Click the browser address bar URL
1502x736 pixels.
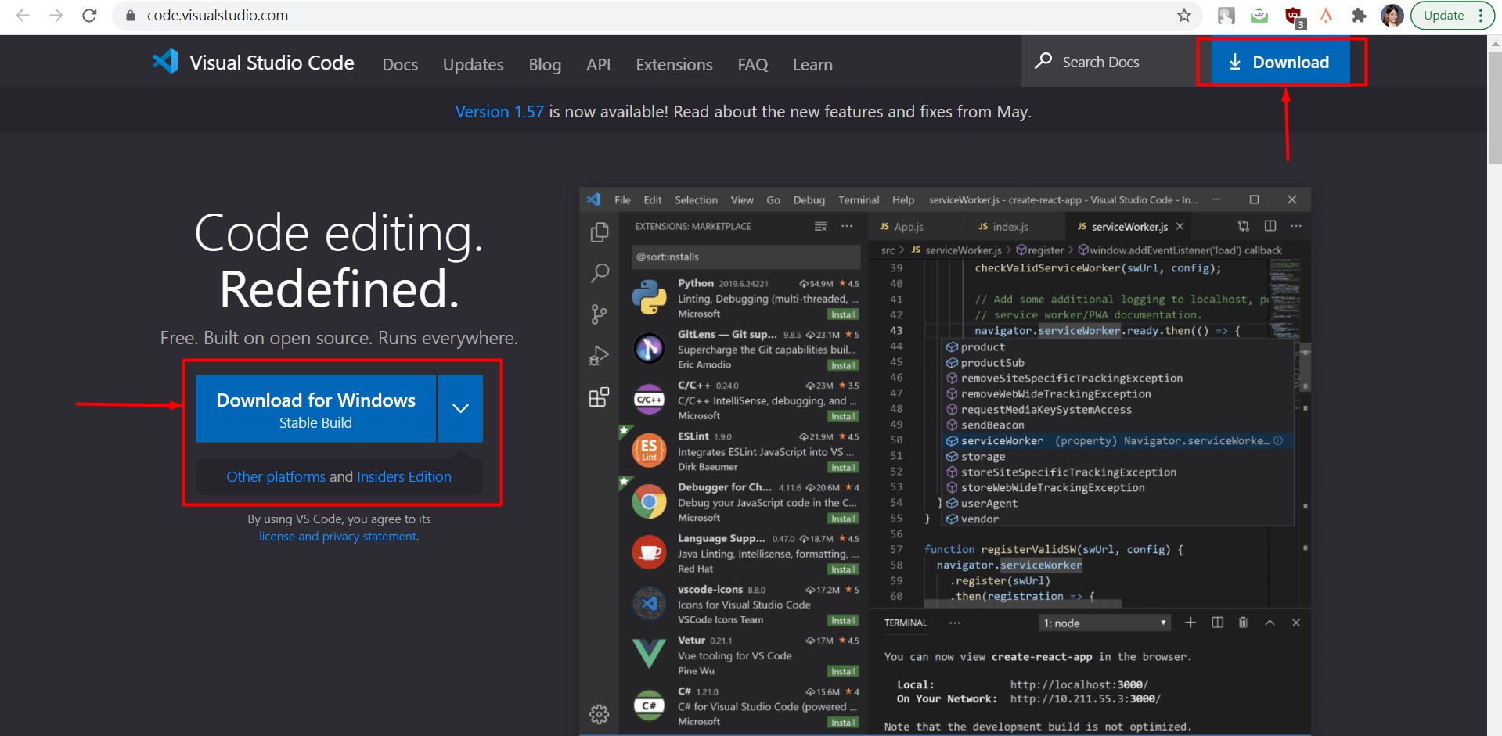218,15
